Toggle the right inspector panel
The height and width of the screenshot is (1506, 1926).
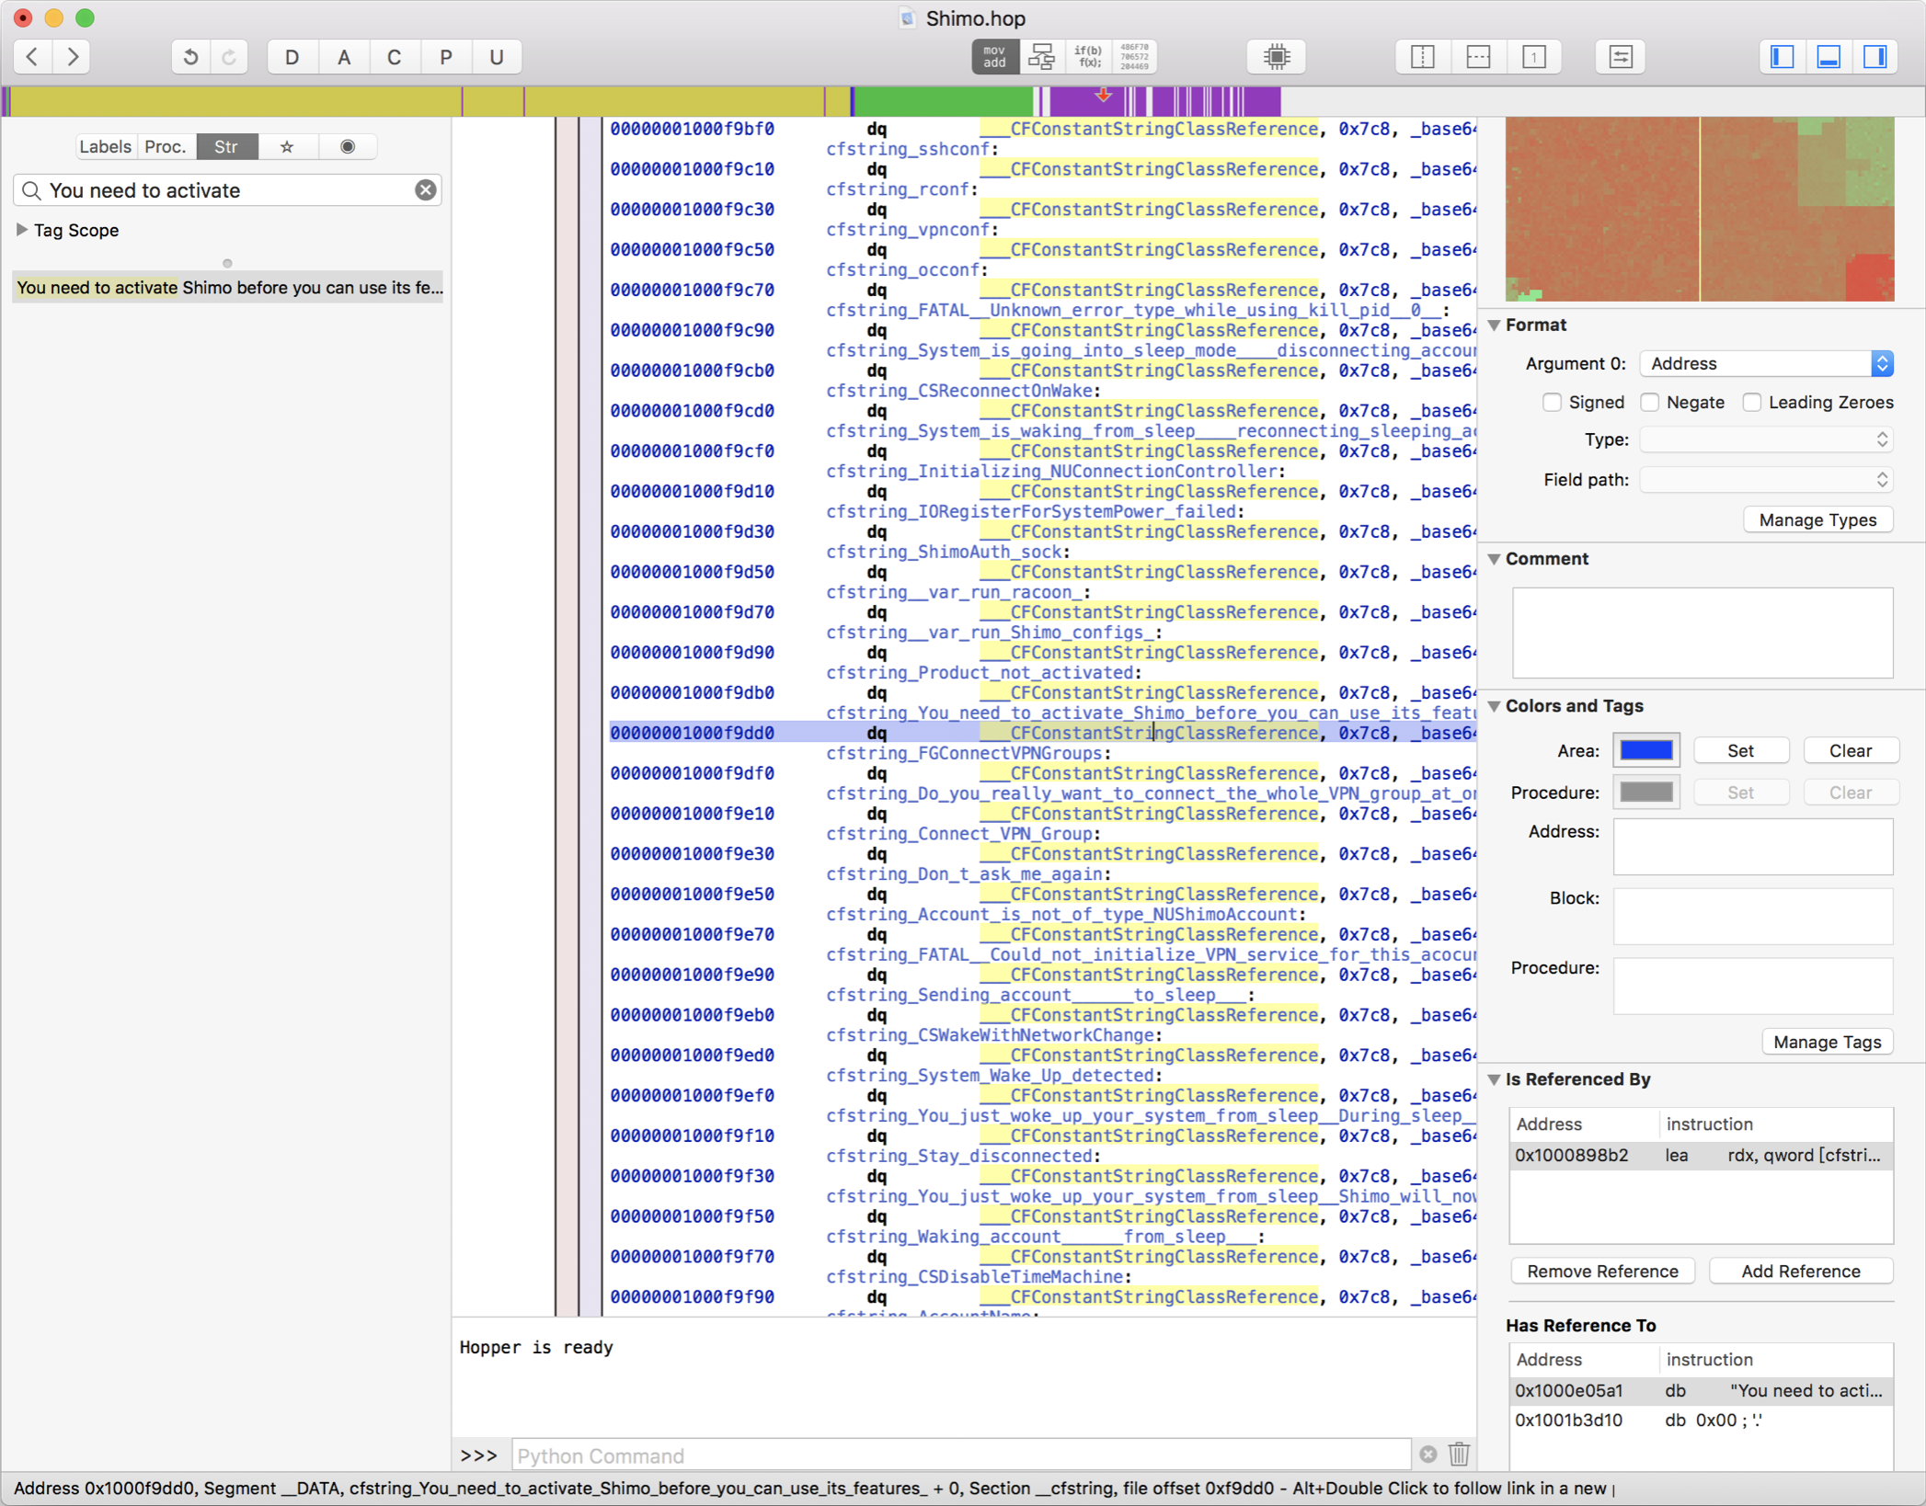coord(1874,57)
